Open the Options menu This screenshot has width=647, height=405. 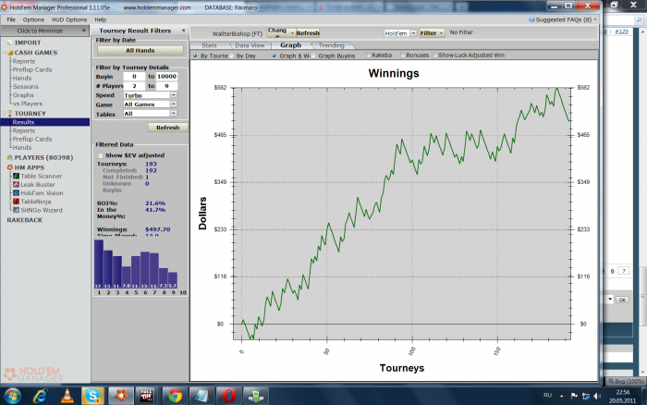point(33,19)
